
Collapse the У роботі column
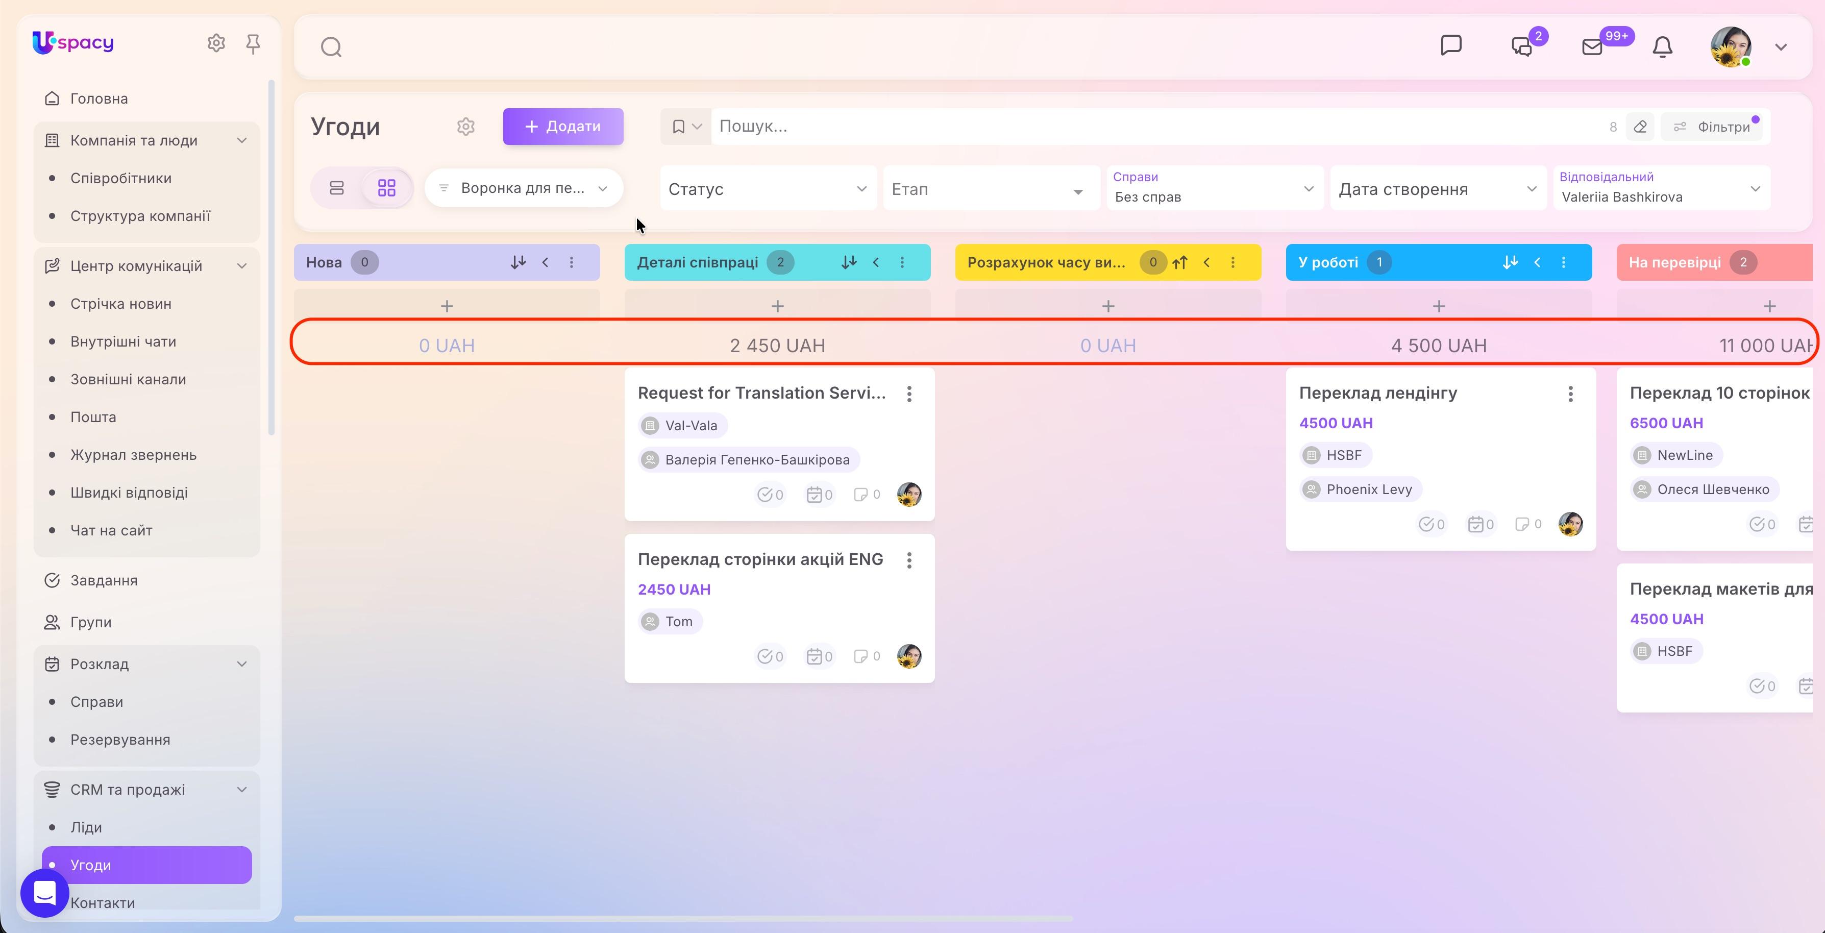point(1537,262)
